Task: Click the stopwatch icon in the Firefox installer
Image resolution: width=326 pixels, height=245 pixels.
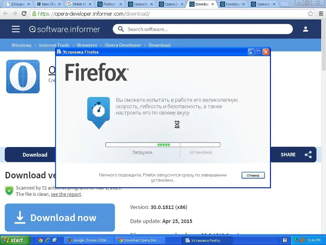Action: 99,113
